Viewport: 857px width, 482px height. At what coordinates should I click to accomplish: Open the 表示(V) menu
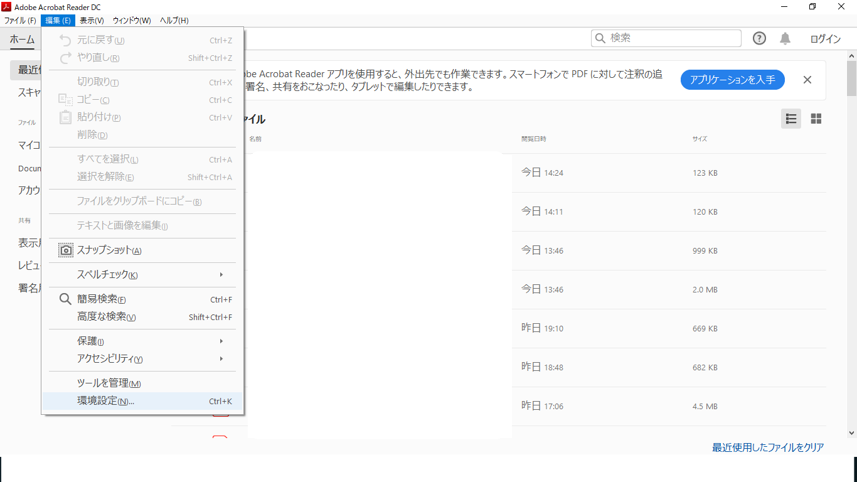click(x=92, y=21)
